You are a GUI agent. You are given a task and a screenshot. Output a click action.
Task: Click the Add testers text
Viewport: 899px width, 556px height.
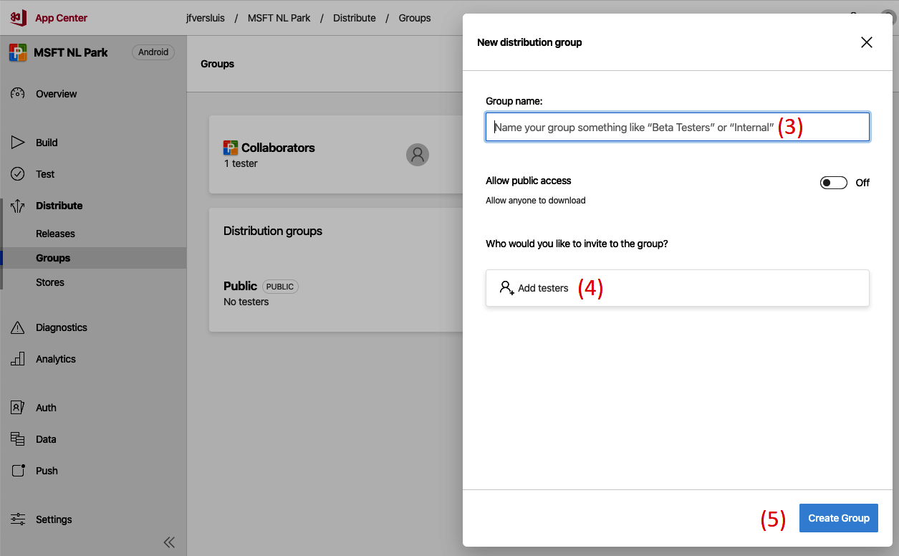pos(543,288)
